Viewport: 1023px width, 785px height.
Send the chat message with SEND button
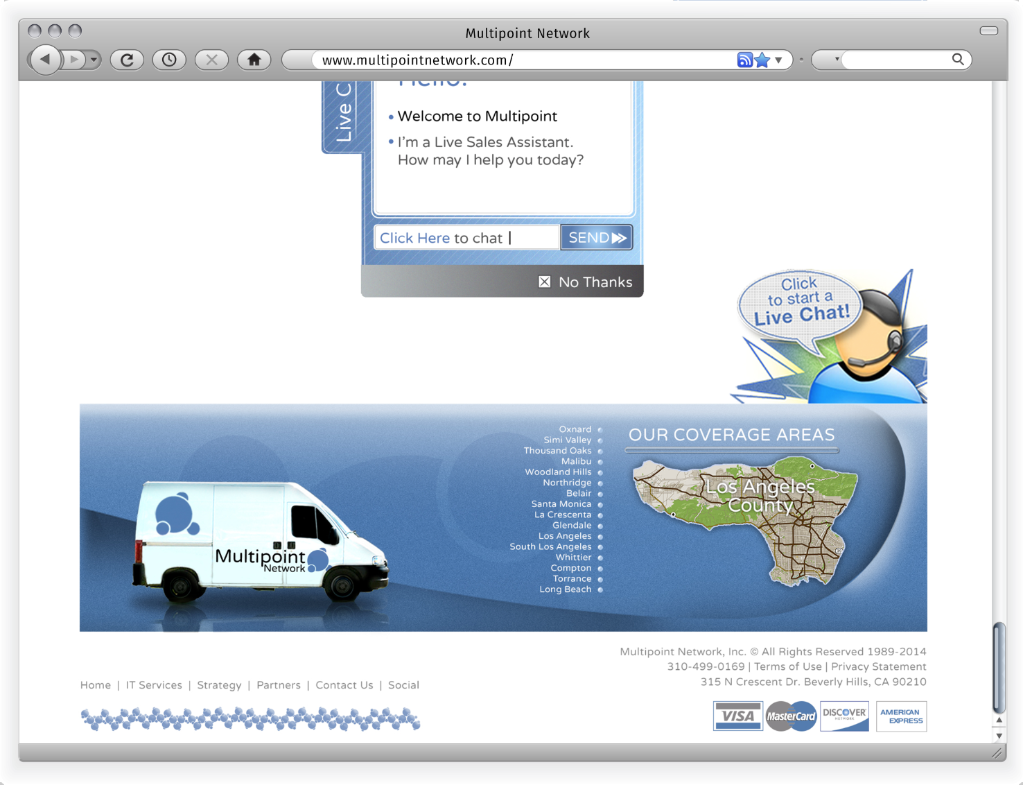596,238
